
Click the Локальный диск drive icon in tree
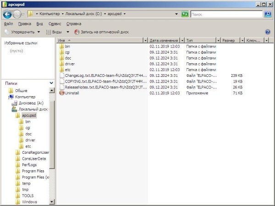point(14,109)
